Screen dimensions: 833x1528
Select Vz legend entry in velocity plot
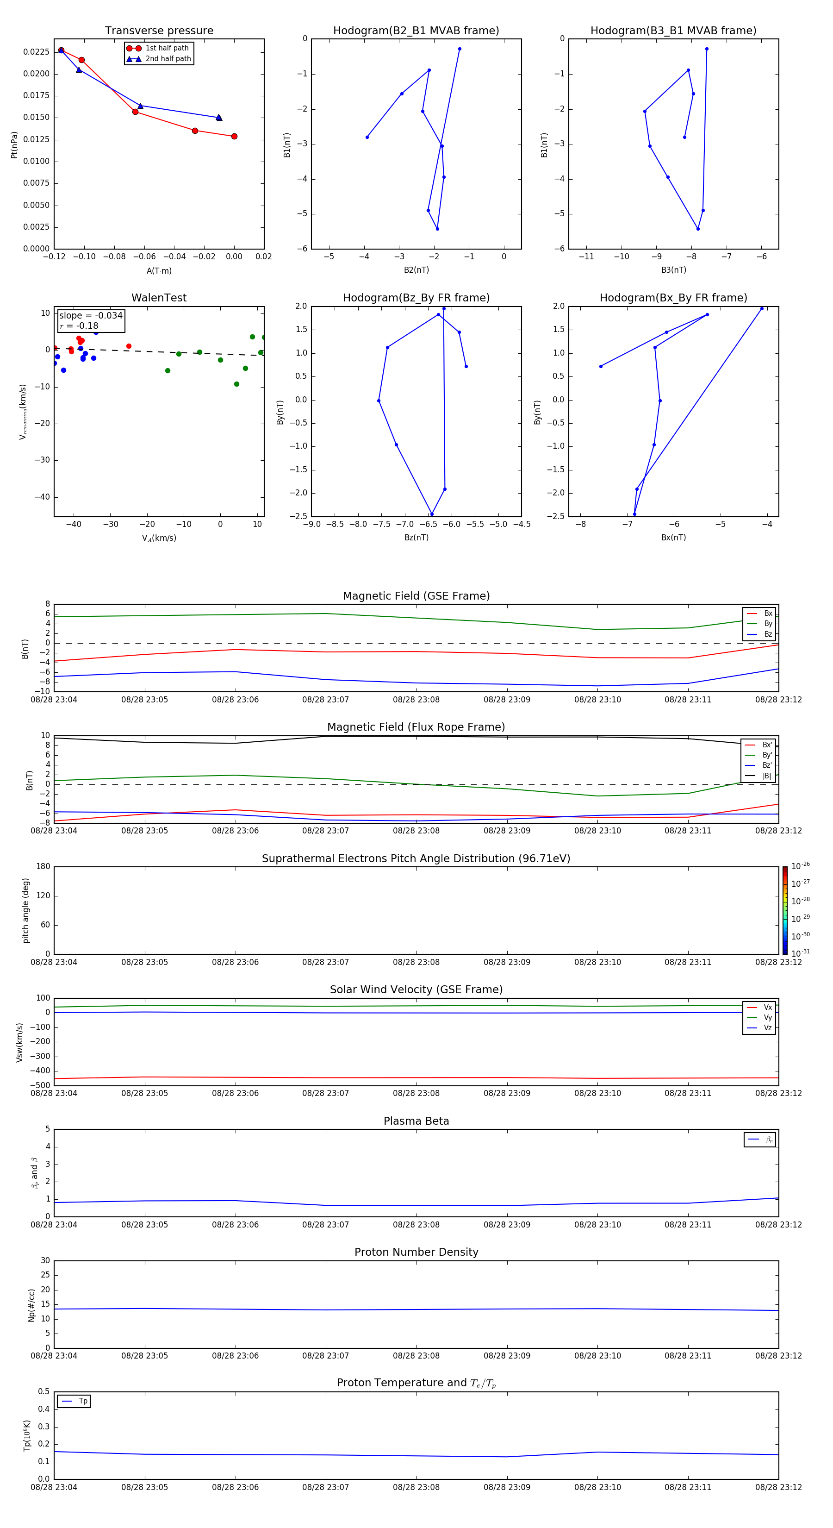tap(759, 1028)
